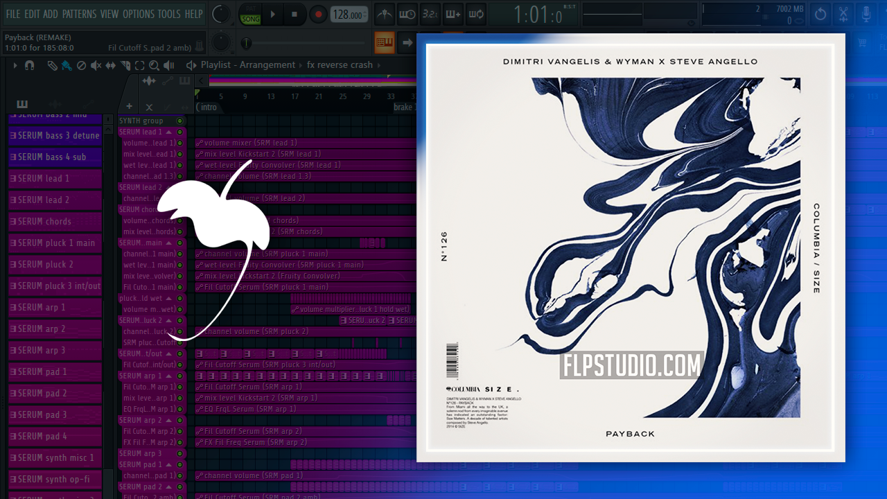Image resolution: width=887 pixels, height=499 pixels.
Task: Open the playlist options arrow menu
Action: click(x=14, y=65)
